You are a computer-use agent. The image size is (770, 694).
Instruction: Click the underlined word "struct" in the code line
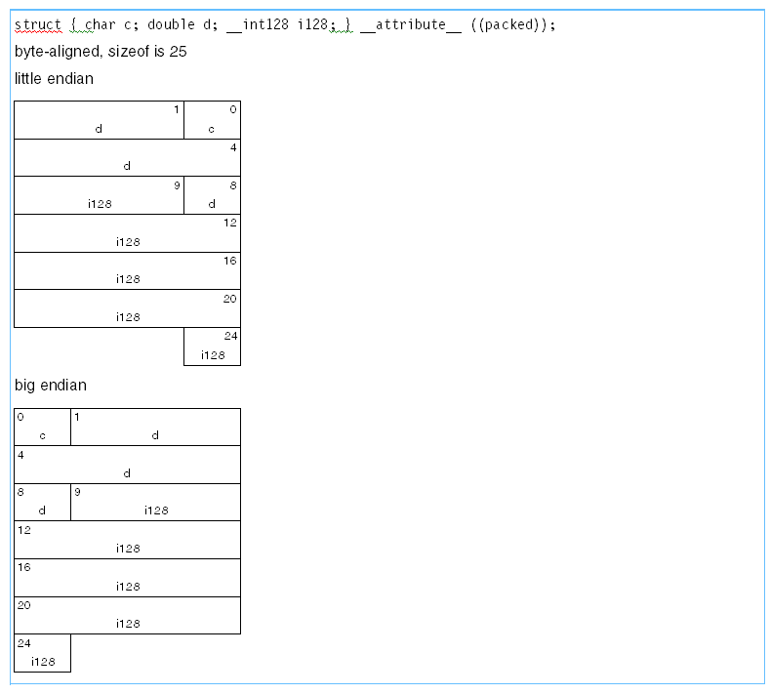pyautogui.click(x=38, y=24)
